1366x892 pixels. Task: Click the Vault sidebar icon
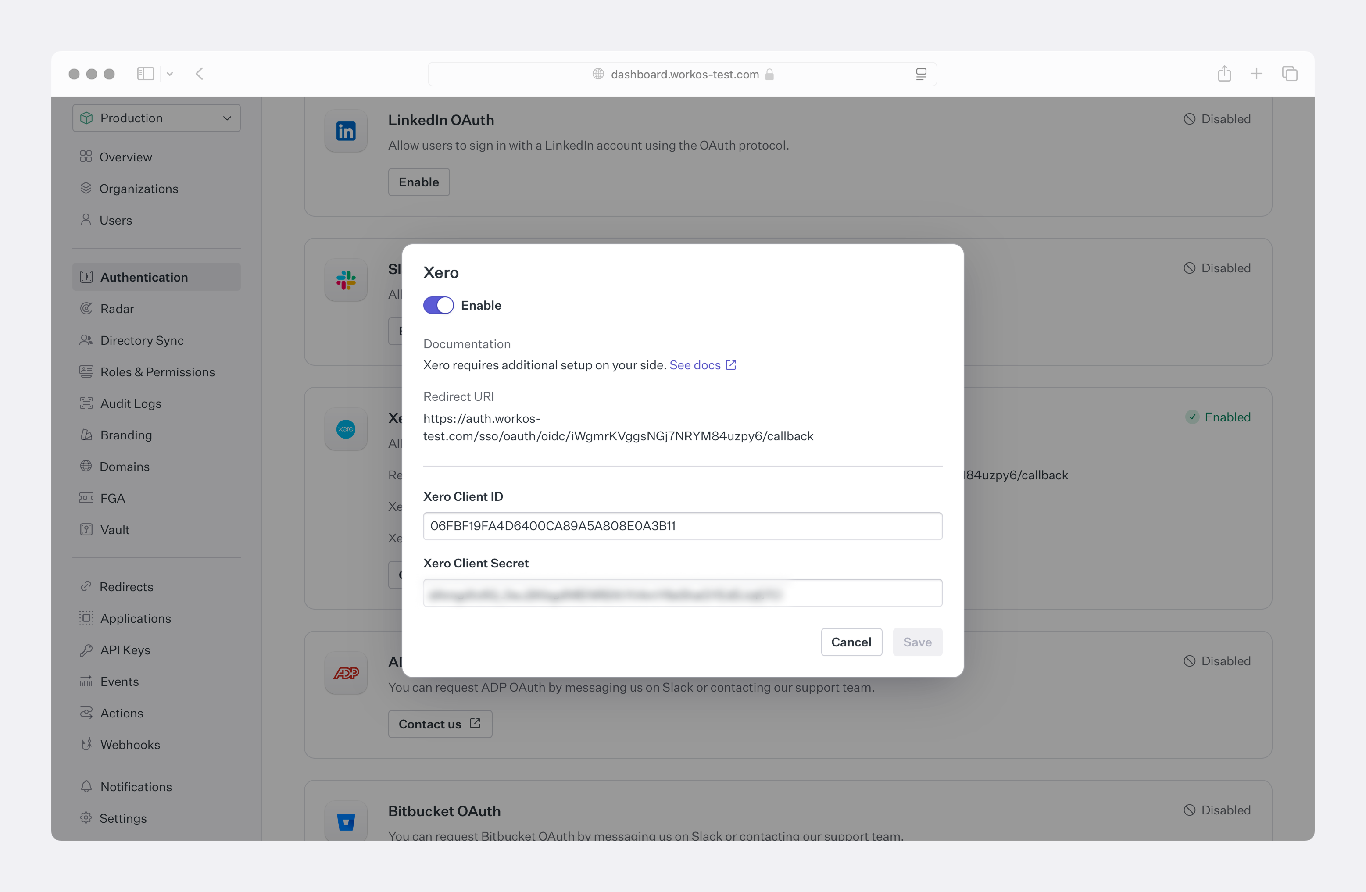coord(86,529)
